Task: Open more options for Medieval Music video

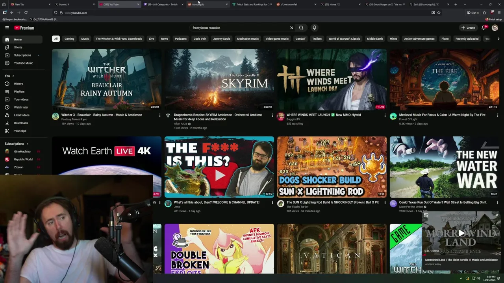Action: pos(497,115)
